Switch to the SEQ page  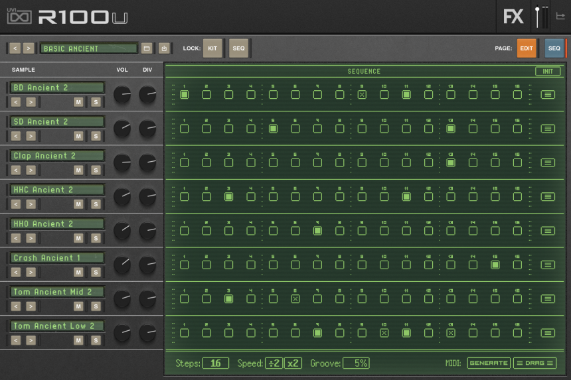(x=554, y=48)
